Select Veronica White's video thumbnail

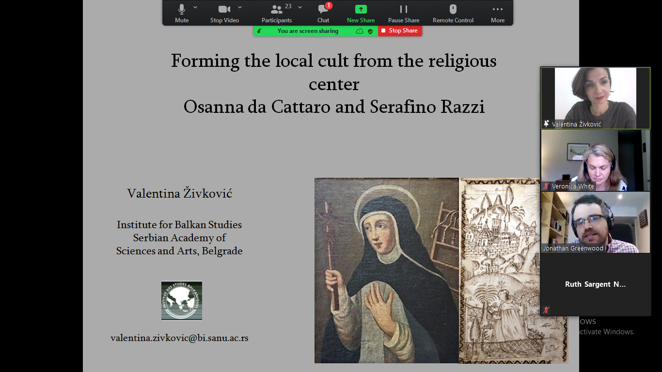pyautogui.click(x=595, y=160)
